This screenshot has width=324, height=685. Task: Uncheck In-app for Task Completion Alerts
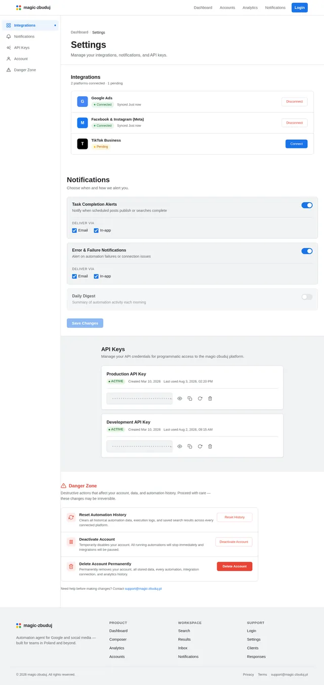(x=96, y=231)
